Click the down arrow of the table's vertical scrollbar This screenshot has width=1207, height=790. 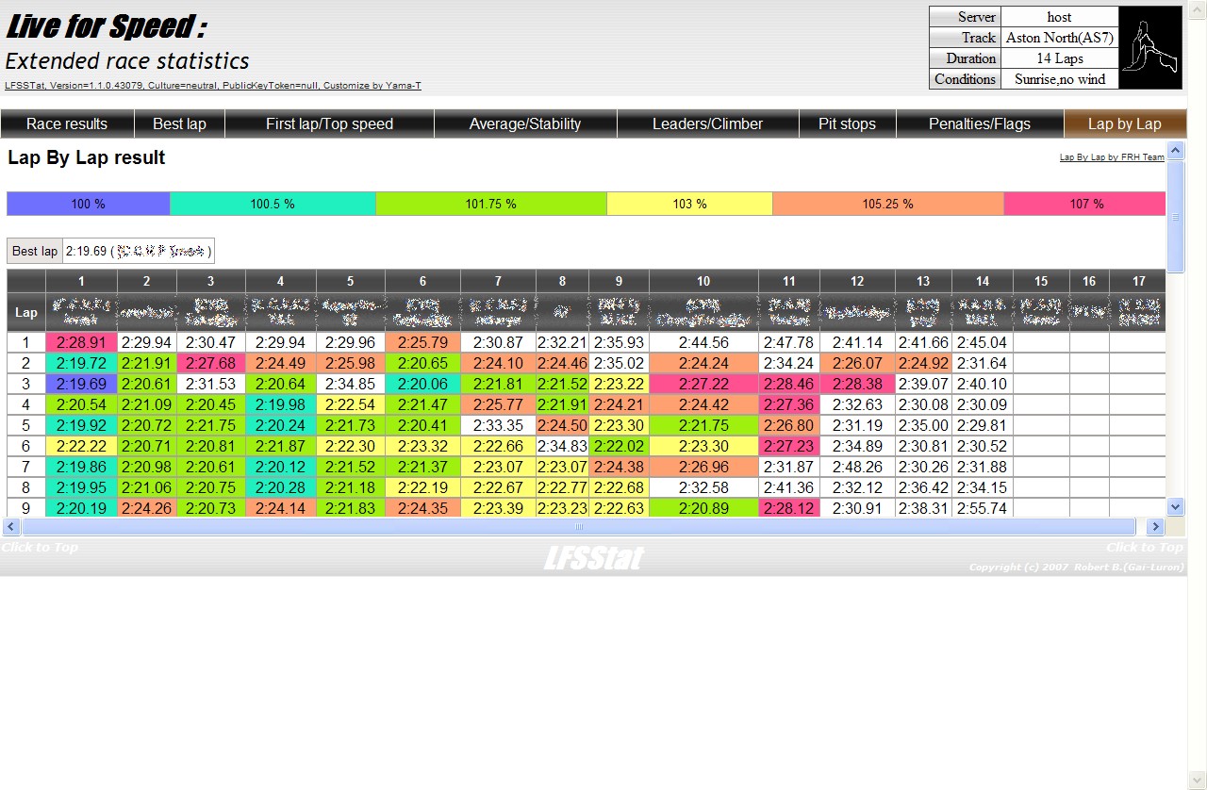point(1176,507)
